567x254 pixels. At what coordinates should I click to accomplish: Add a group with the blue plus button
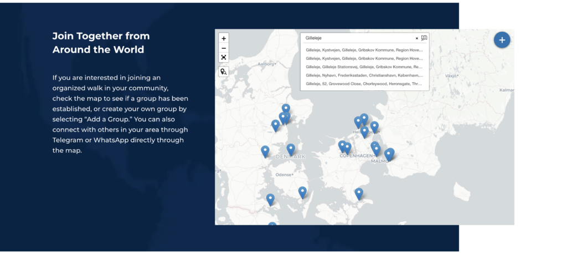502,40
